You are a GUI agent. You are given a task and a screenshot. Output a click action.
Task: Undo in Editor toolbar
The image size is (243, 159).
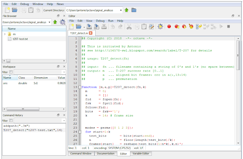coord(113,26)
